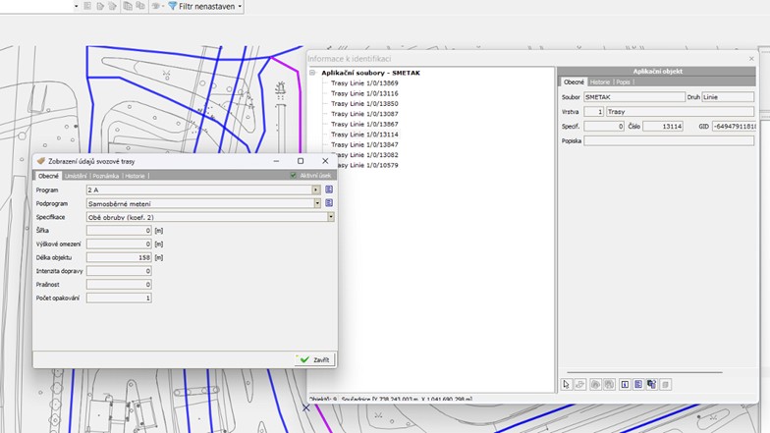Open the Podprogram dropdown arrow
Image resolution: width=770 pixels, height=433 pixels.
point(317,202)
